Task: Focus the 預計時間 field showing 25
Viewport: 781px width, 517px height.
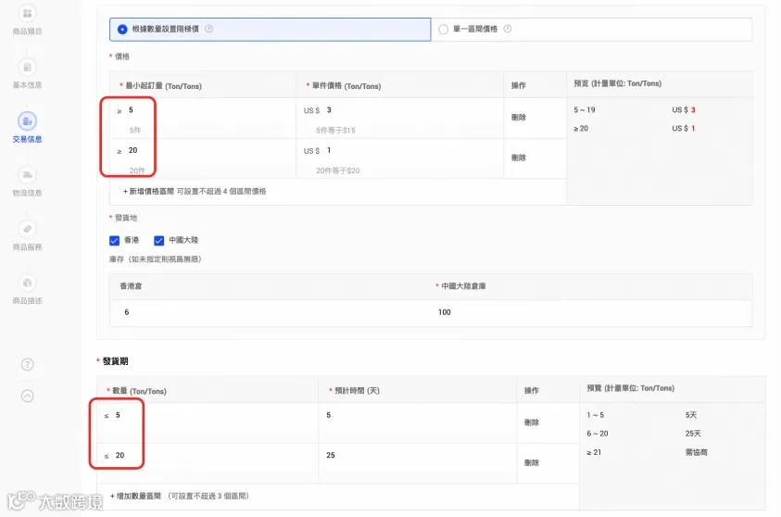Action: click(418, 455)
